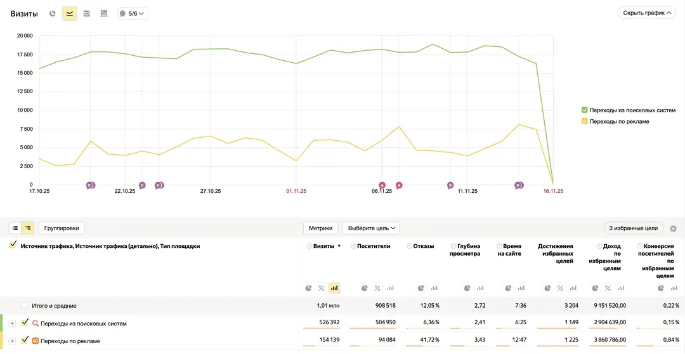Show pie chart for Доход по избранным целям
This screenshot has width=685, height=354.
(x=596, y=288)
